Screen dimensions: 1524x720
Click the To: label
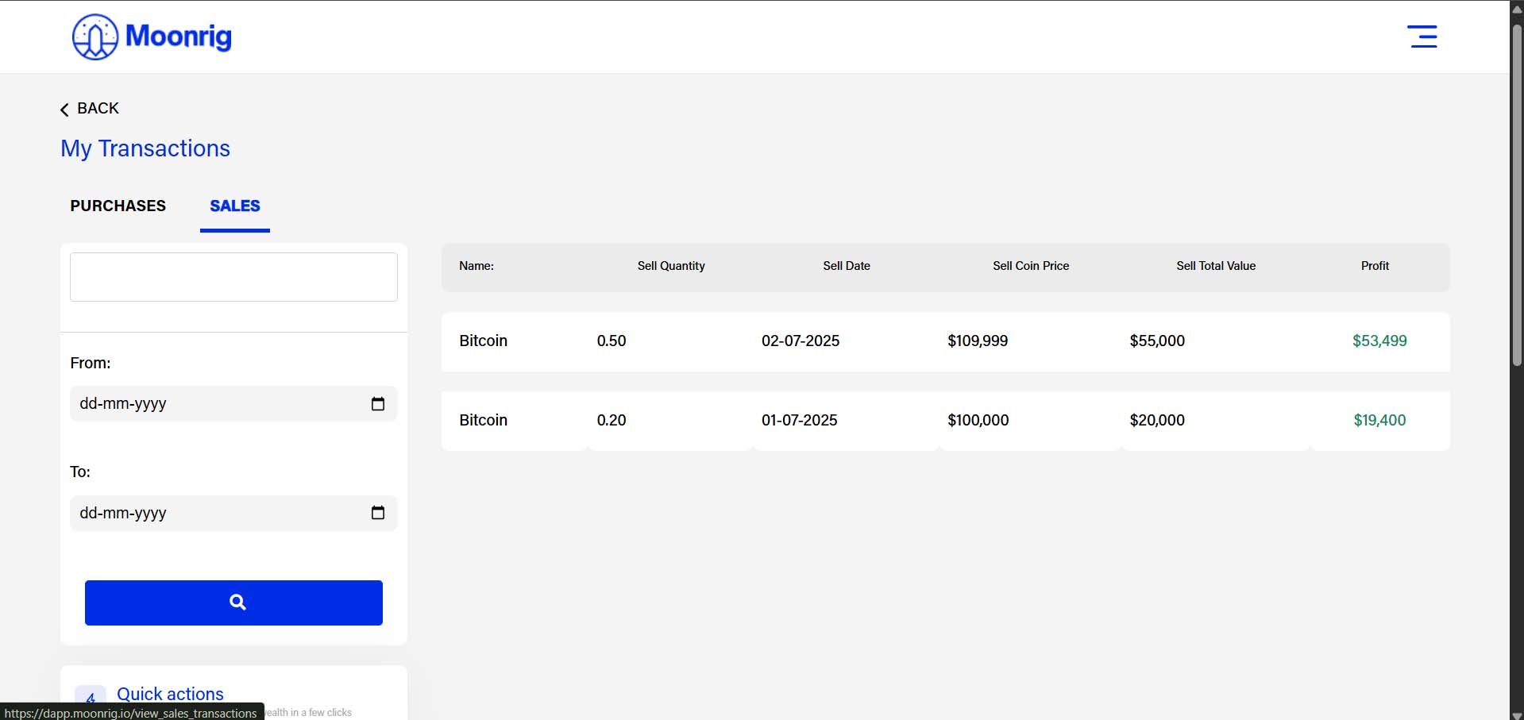[x=80, y=472]
